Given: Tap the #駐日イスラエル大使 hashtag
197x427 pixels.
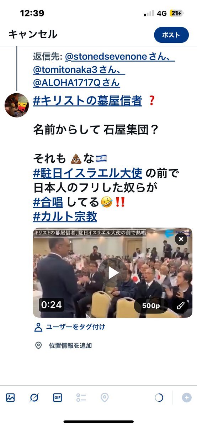Looking at the screenshot, I should (87, 173).
